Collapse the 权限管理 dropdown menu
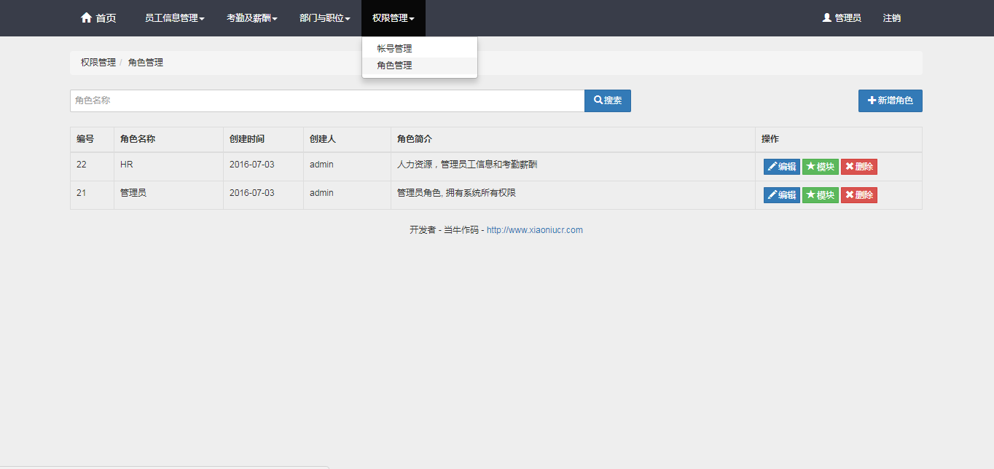 (394, 18)
